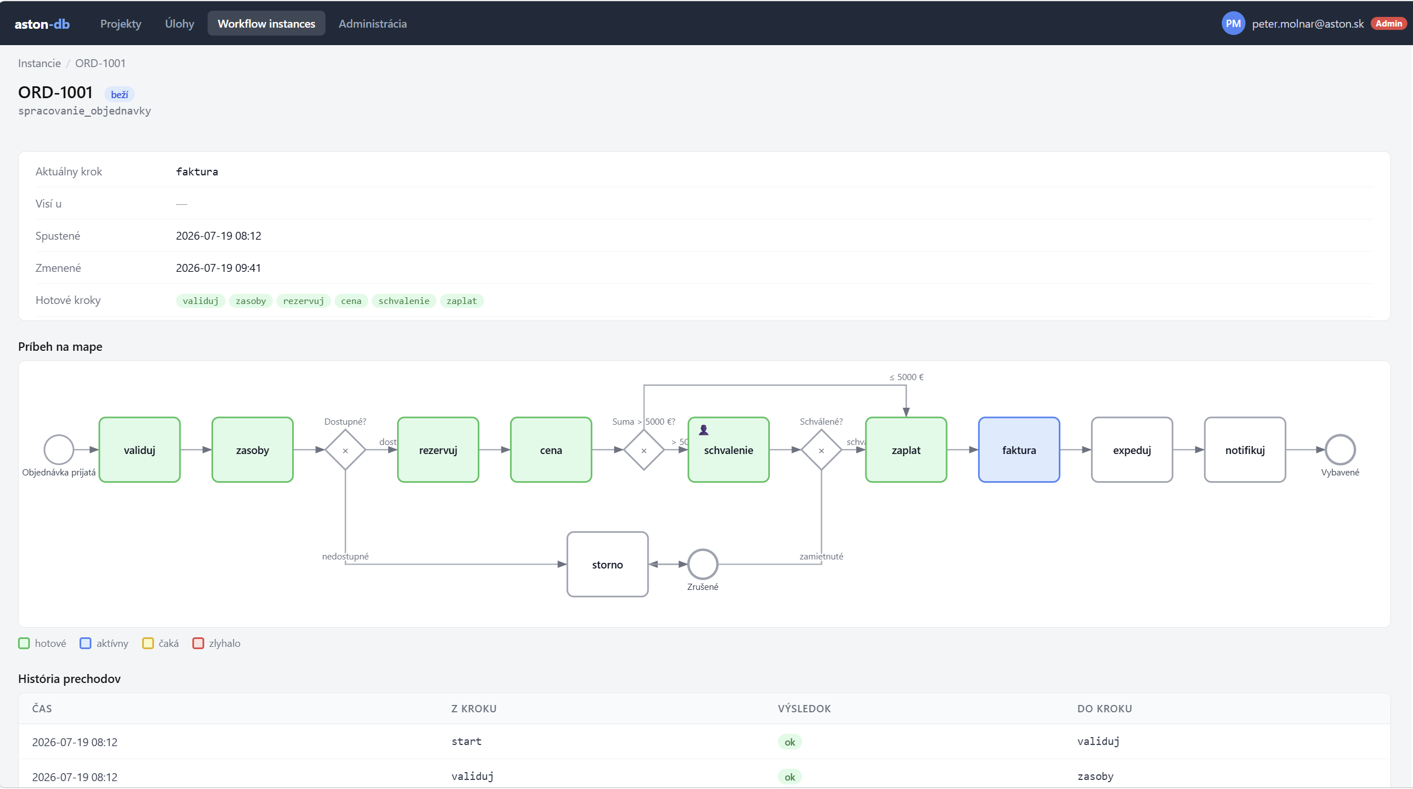This screenshot has width=1413, height=789.
Task: Click ok badge in the start row
Action: pyautogui.click(x=790, y=742)
